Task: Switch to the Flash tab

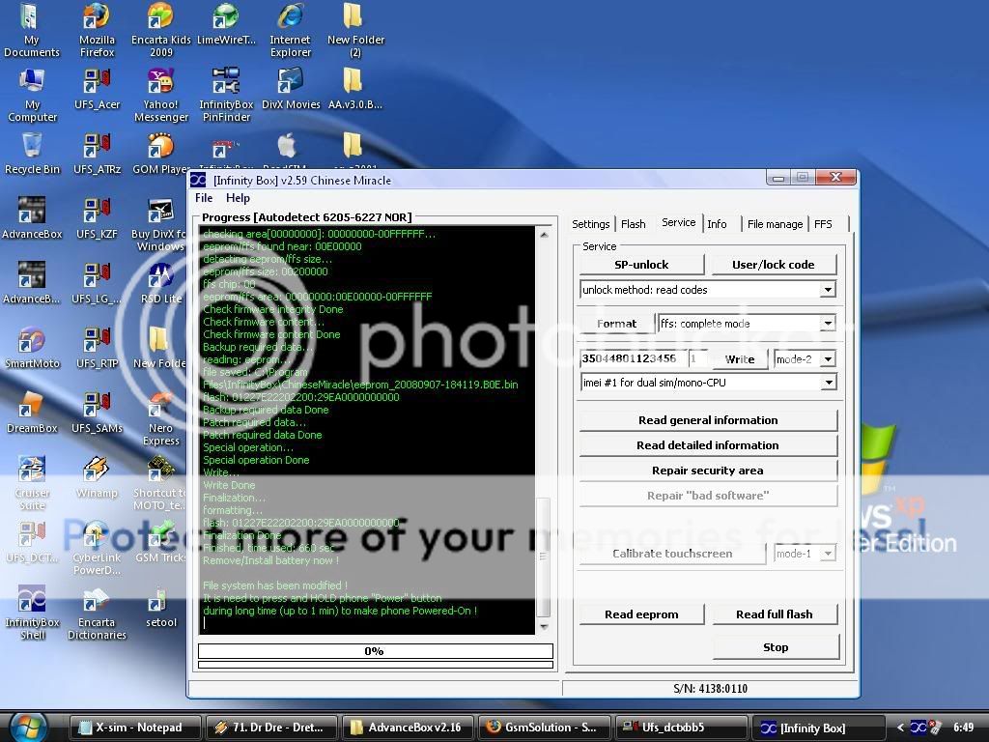Action: click(x=634, y=224)
